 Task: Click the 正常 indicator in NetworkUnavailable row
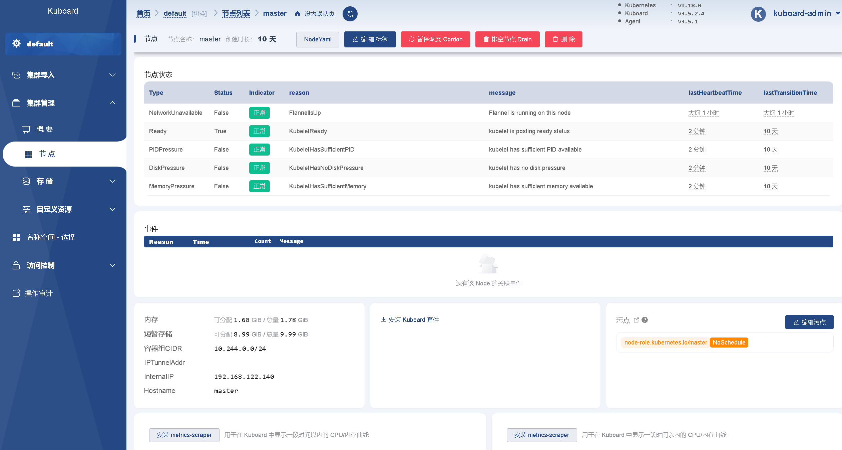tap(260, 113)
